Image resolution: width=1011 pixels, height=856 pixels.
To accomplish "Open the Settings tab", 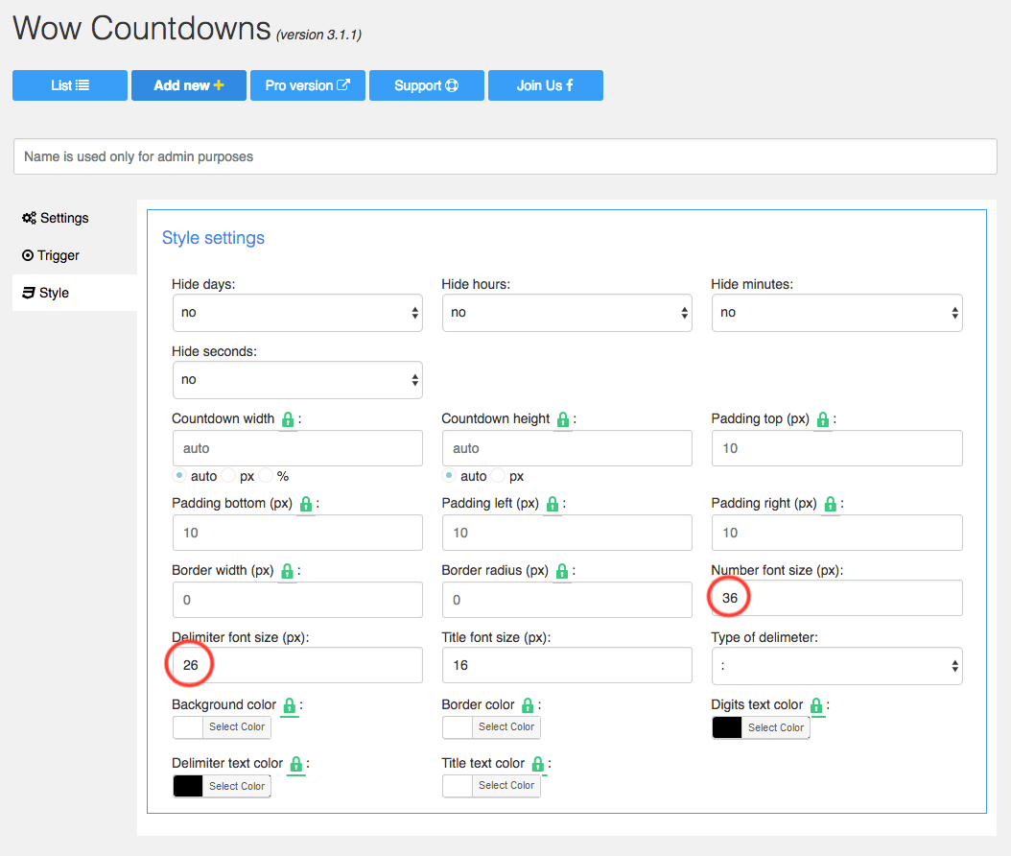I will pyautogui.click(x=75, y=218).
